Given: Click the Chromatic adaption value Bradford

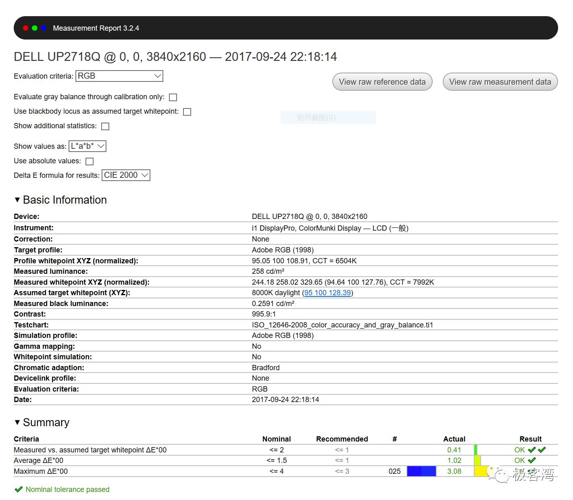Looking at the screenshot, I should click(x=266, y=368).
